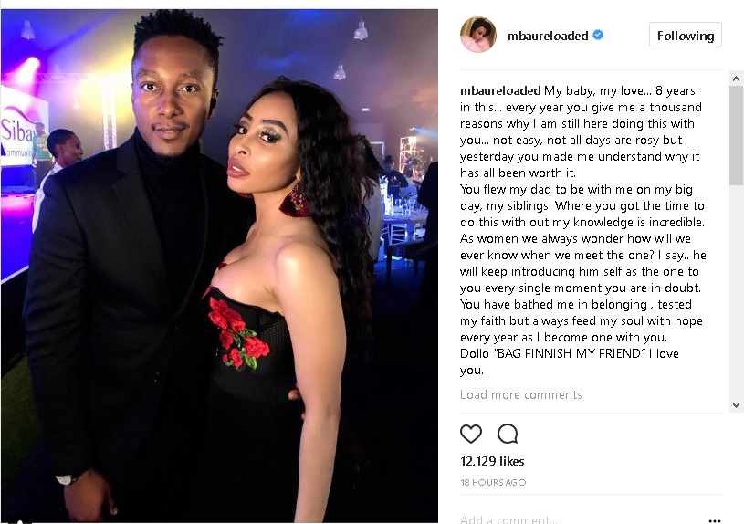This screenshot has width=744, height=524.
Task: Open the comment speech bubble icon
Action: 508,434
